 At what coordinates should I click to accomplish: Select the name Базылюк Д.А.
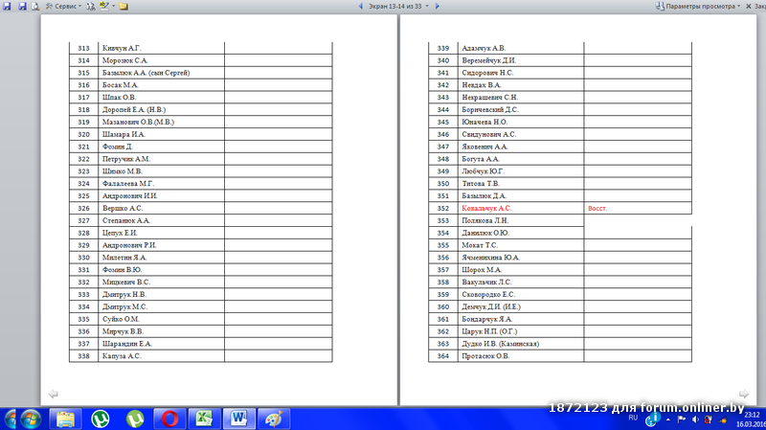(484, 196)
